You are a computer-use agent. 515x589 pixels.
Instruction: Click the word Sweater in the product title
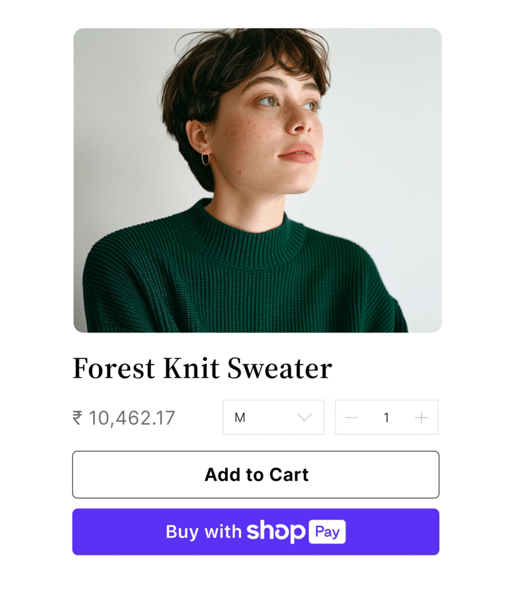tap(280, 368)
